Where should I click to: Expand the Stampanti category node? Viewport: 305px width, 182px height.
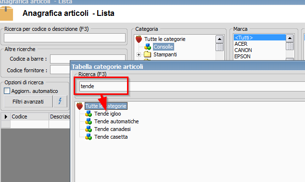[139, 55]
